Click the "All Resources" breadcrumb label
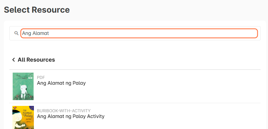 pyautogui.click(x=36, y=60)
